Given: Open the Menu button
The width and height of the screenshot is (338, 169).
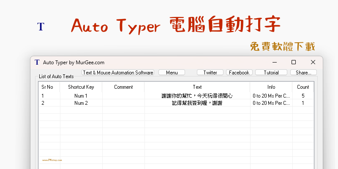Looking at the screenshot, I should [x=172, y=72].
